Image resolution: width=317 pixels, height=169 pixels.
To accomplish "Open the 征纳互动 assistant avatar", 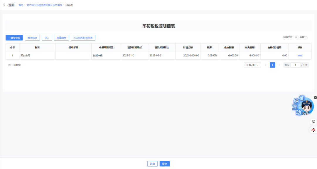I will (x=303, y=106).
